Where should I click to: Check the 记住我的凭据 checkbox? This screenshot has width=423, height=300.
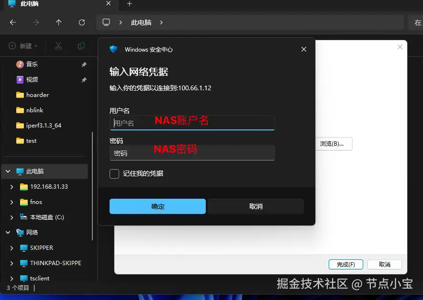pos(114,174)
